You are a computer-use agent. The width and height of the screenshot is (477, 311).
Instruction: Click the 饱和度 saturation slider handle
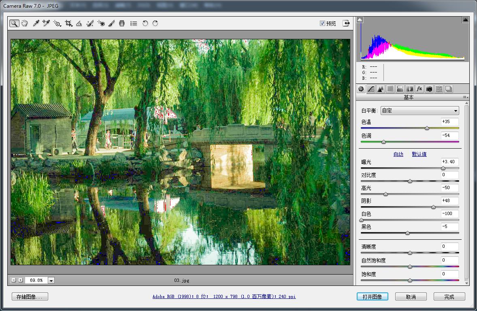410,280
